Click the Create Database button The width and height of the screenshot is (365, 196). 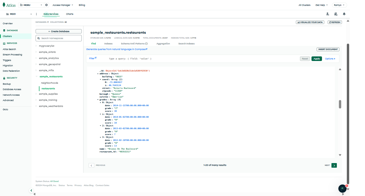point(59,31)
